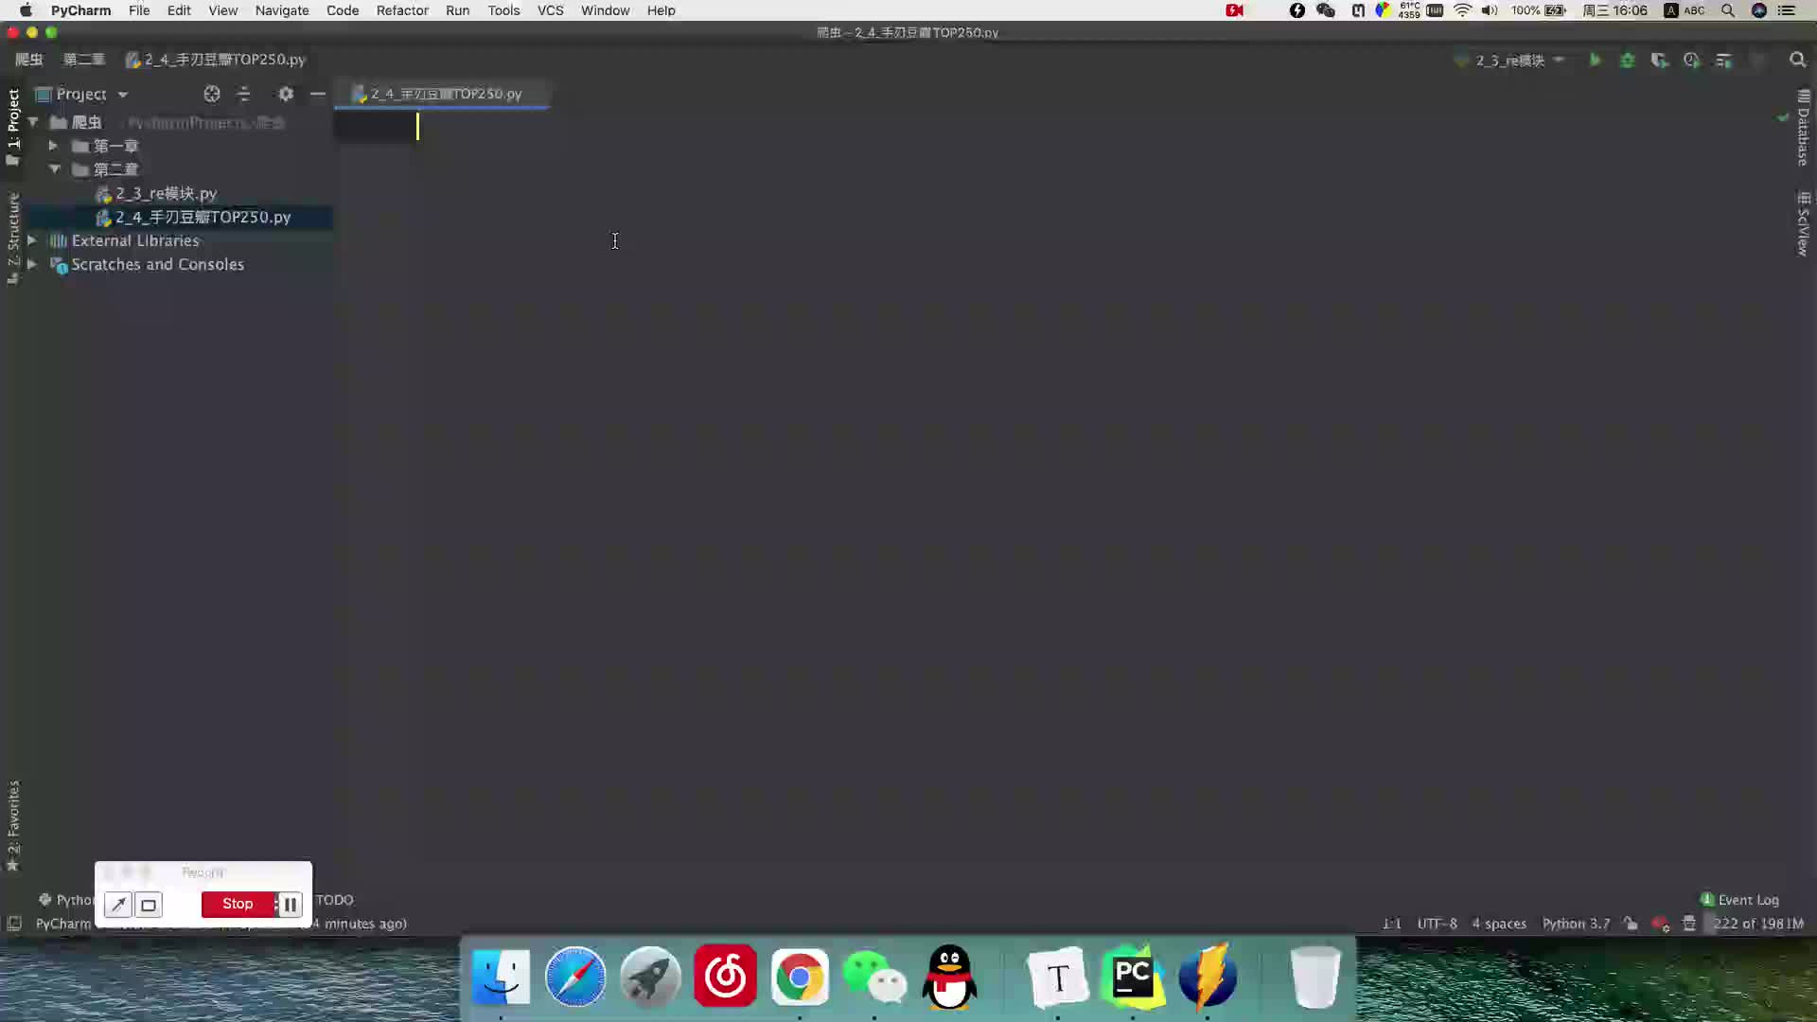Start debugging with the bug icon
Image resolution: width=1817 pixels, height=1022 pixels.
click(x=1627, y=60)
